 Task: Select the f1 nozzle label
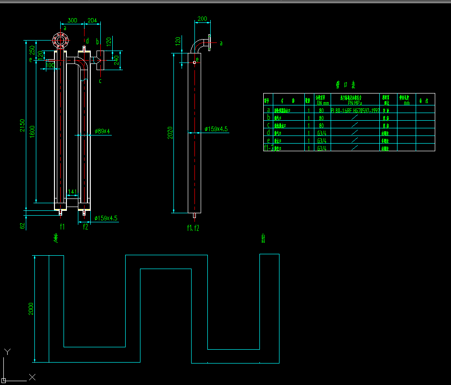click(62, 226)
